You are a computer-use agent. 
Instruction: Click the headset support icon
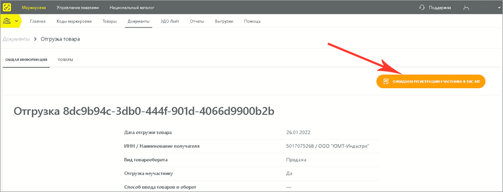click(422, 8)
